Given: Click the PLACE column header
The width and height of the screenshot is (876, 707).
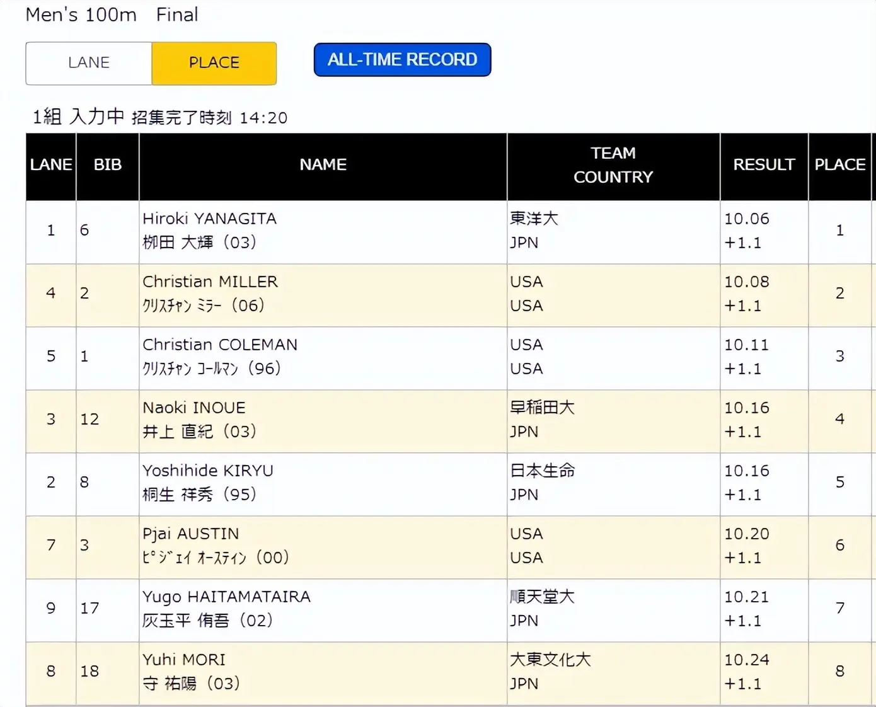Looking at the screenshot, I should pyautogui.click(x=839, y=165).
